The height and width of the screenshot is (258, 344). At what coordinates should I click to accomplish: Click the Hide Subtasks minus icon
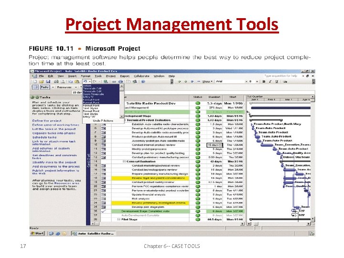point(199,82)
